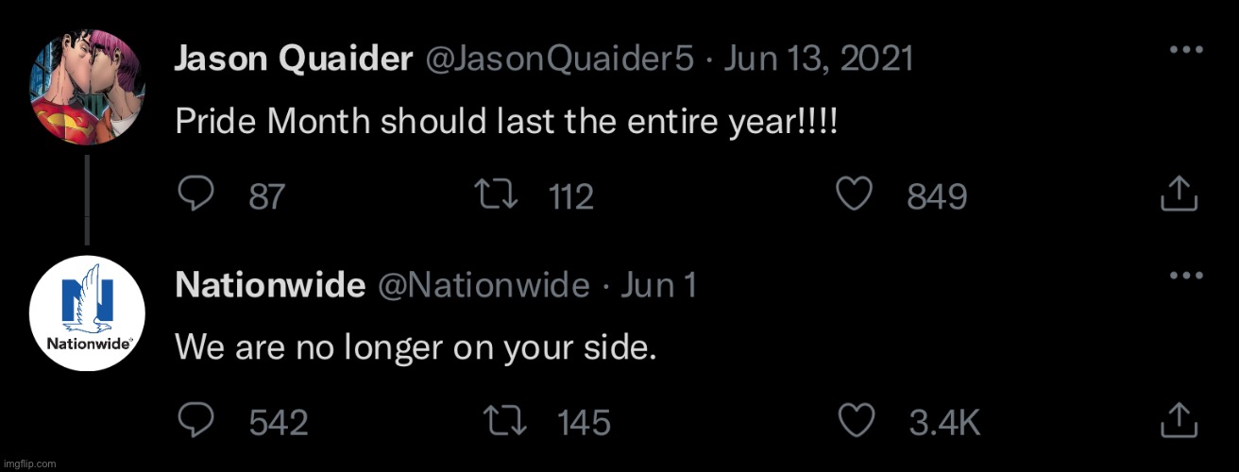
Task: Visit the @Nationwide handle
Action: pos(483,284)
